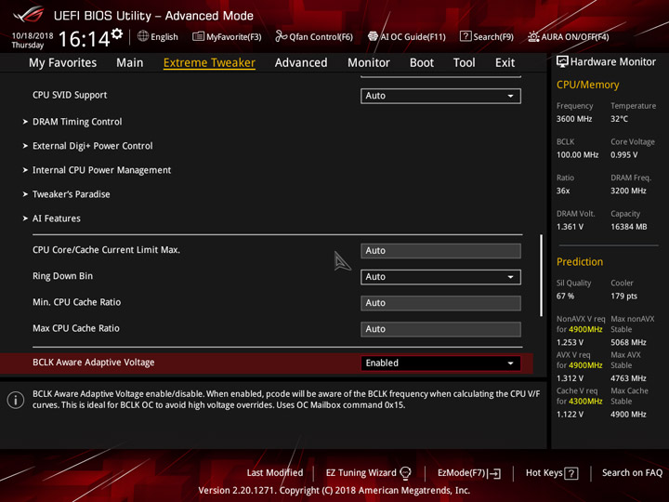Click the info icon beside help text
This screenshot has height=502, width=669.
[x=16, y=400]
